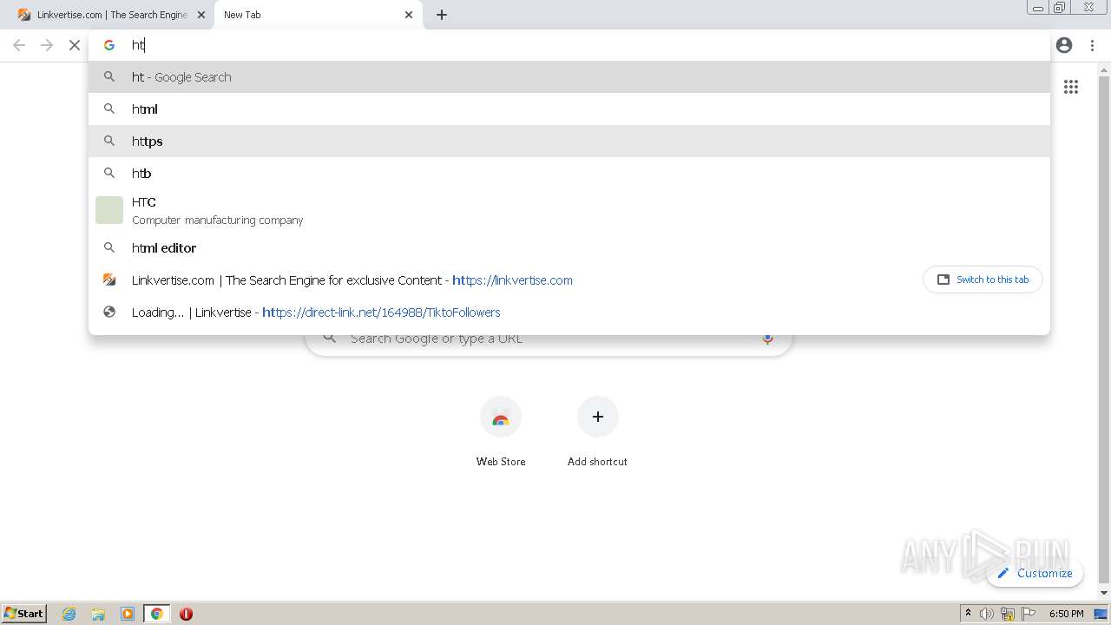The height and width of the screenshot is (625, 1111).
Task: Choose the 'https' suggestion
Action: [569, 141]
